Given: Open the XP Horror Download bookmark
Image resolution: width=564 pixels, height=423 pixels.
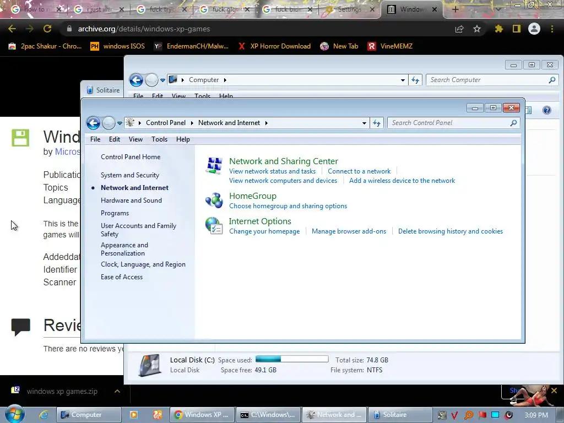Looking at the screenshot, I should click(275, 46).
